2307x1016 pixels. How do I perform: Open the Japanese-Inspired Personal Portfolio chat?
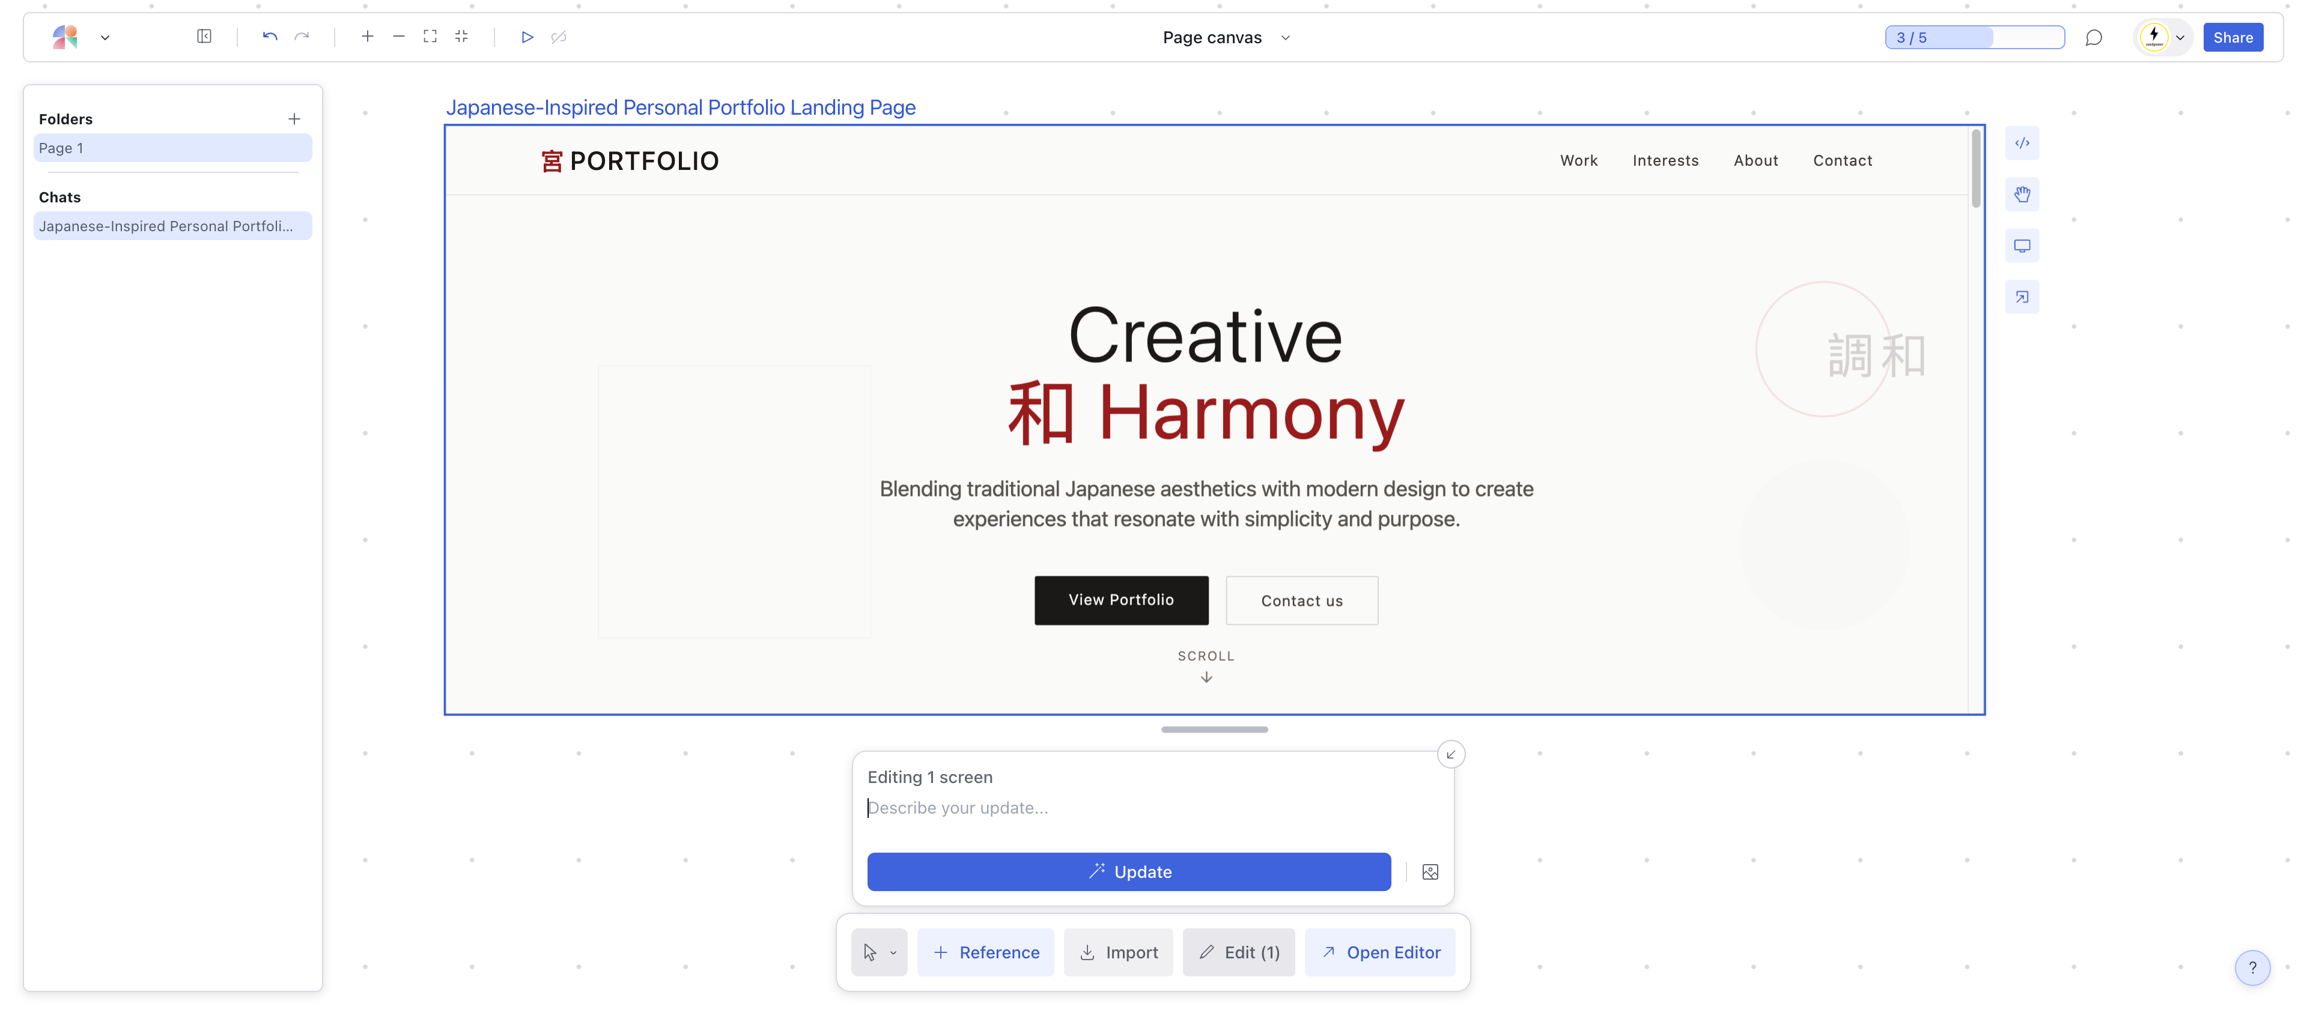click(x=172, y=226)
